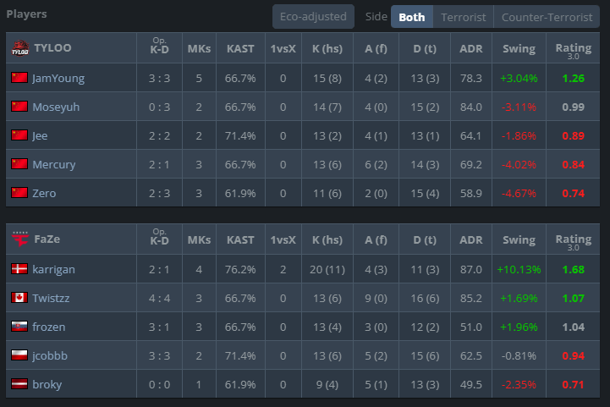The width and height of the screenshot is (610, 407).
Task: Click the Latvia flag beside broky
Action: [x=19, y=384]
